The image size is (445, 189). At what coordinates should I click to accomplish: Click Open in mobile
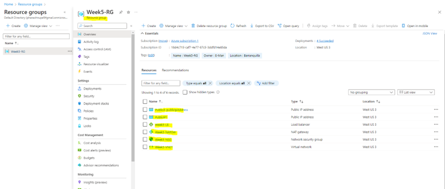point(415,26)
